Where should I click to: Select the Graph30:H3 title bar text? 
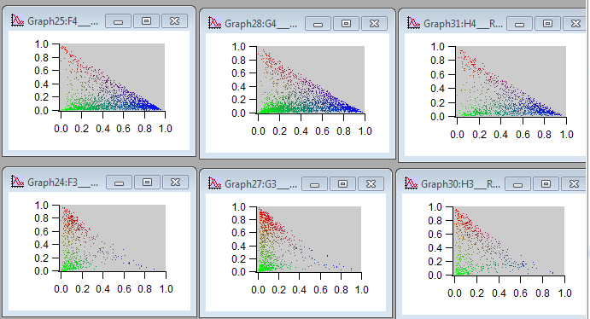click(460, 183)
